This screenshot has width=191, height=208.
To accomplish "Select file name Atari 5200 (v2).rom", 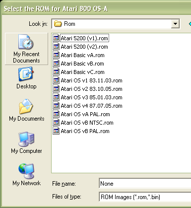I will click(x=84, y=47).
